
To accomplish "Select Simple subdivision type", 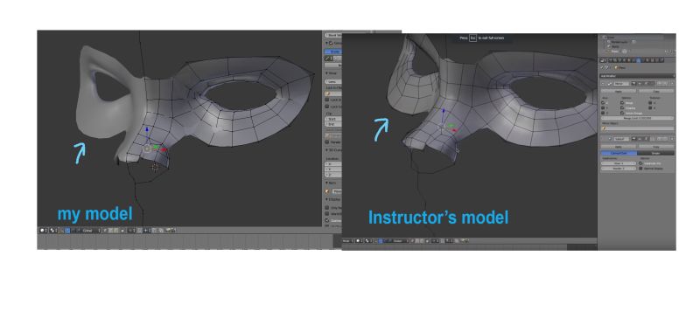I will [655, 153].
